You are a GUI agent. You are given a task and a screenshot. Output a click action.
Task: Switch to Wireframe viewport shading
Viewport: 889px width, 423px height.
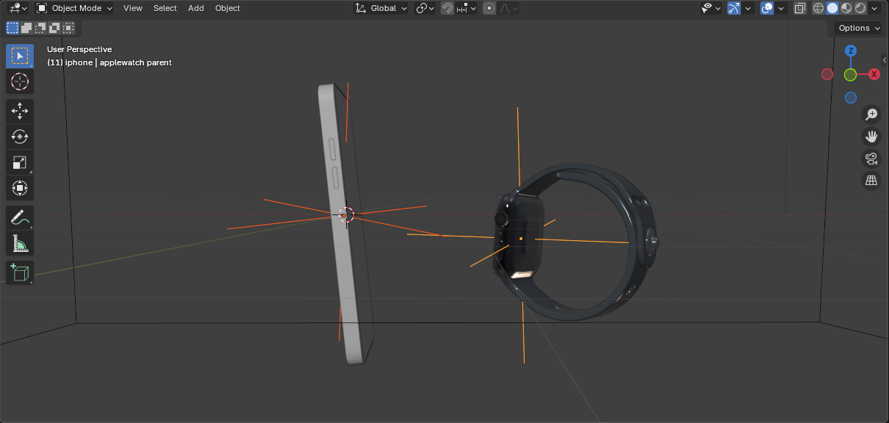point(818,8)
